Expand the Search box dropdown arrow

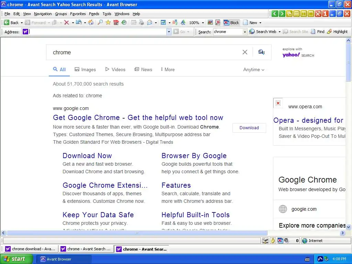[245, 32]
